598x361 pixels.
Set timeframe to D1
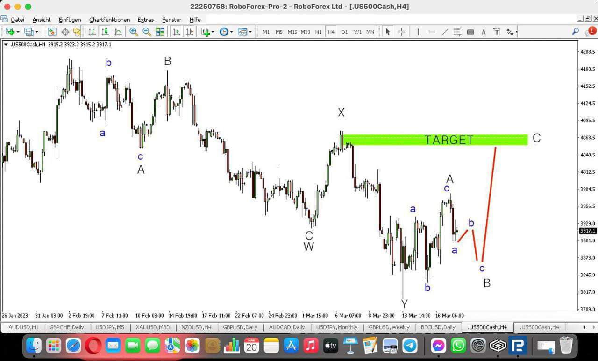pos(344,32)
